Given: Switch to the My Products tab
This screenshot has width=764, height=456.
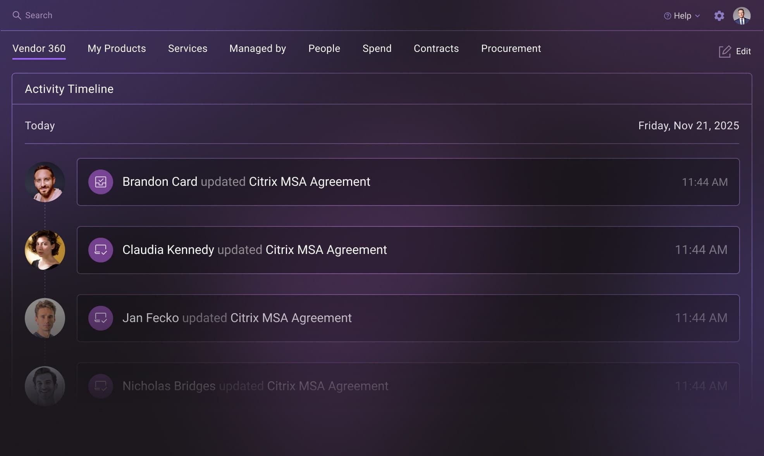Looking at the screenshot, I should (x=117, y=48).
